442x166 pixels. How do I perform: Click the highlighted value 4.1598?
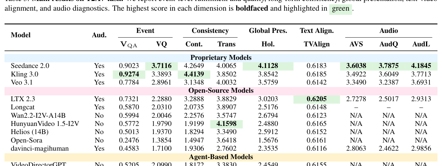[x=226, y=124]
